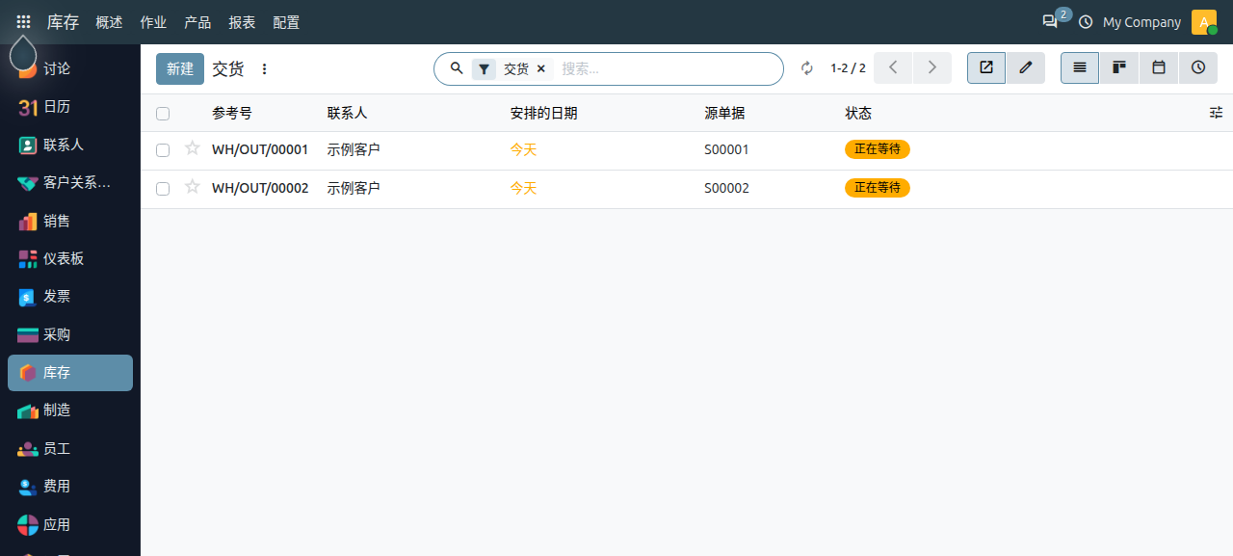Select the list view icon

1080,67
